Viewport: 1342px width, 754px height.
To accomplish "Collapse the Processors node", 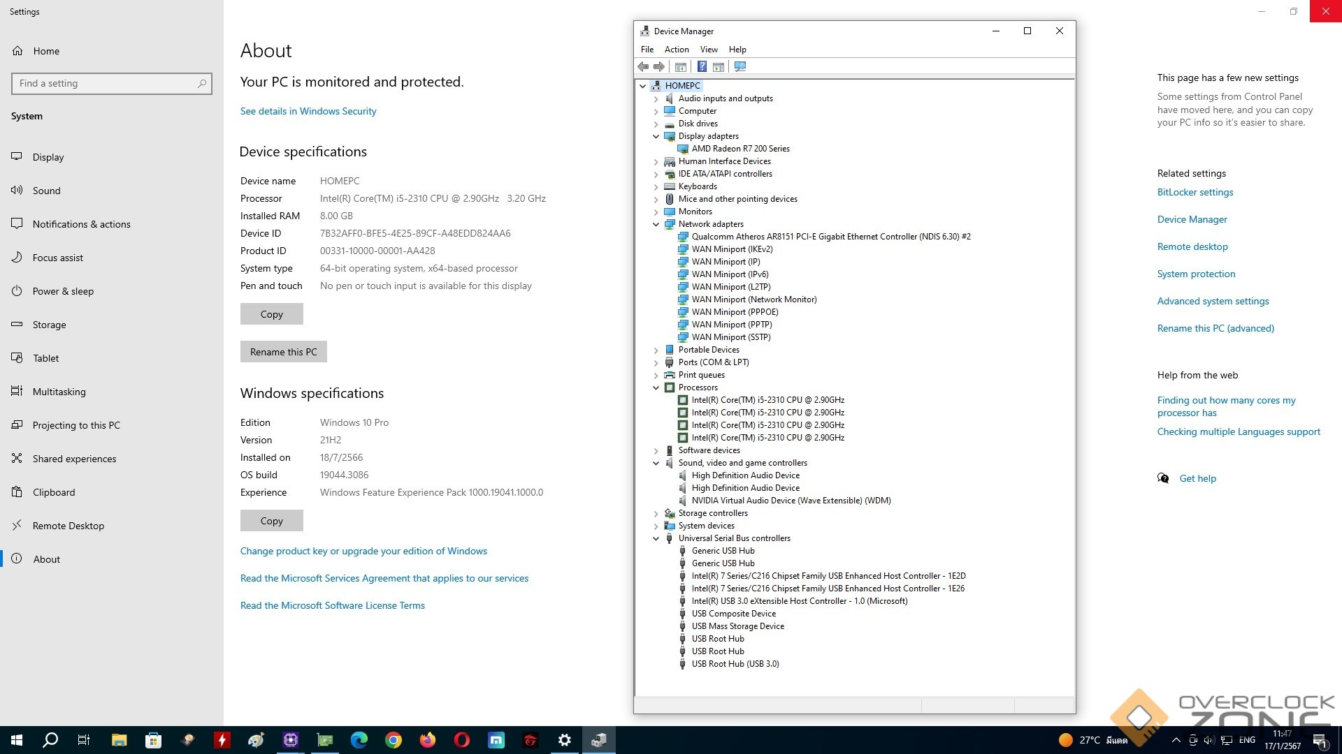I will pos(656,387).
